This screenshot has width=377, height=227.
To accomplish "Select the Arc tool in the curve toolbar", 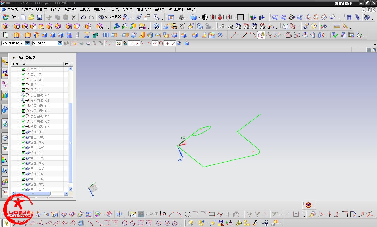I will pyautogui.click(x=253, y=35).
